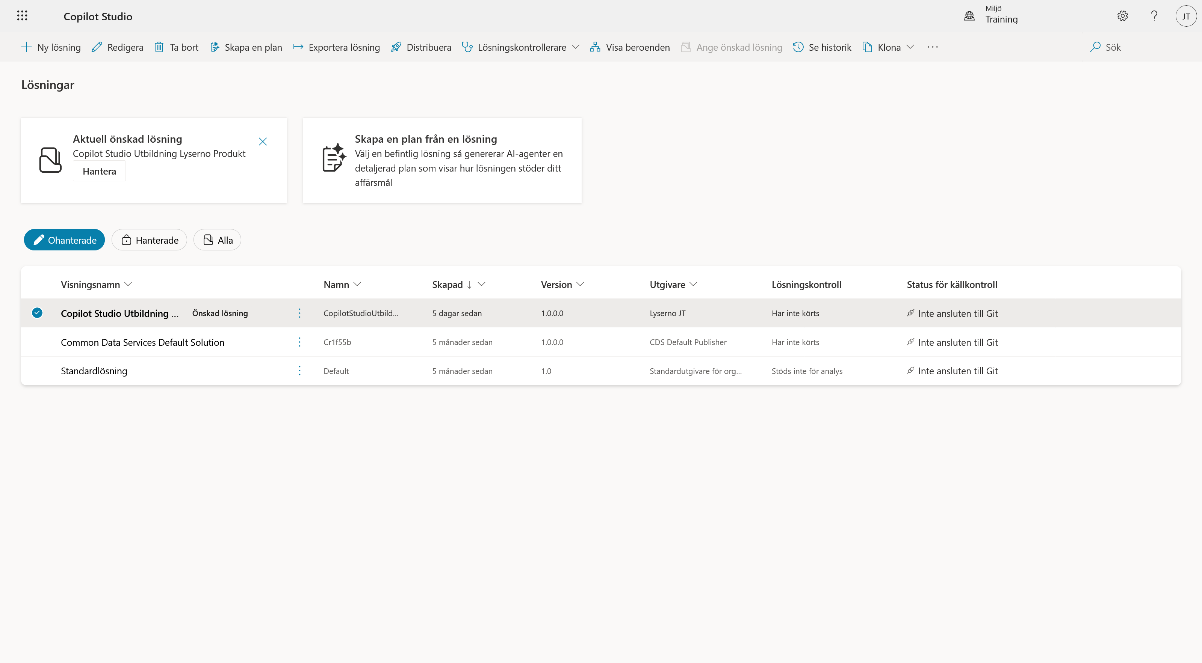
Task: Open the JT account avatar
Action: pos(1186,16)
